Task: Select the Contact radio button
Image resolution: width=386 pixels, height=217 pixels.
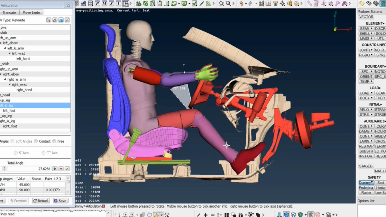Action: [36, 141]
